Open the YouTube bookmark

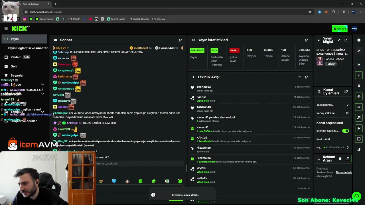[90, 19]
